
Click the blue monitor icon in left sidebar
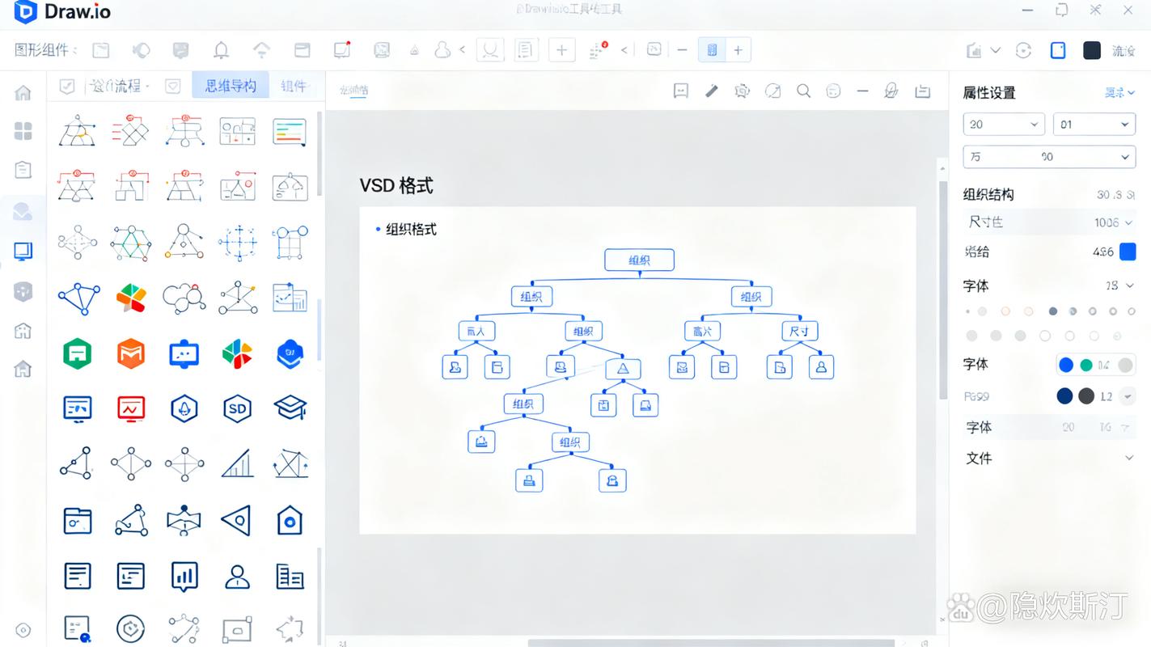click(23, 251)
